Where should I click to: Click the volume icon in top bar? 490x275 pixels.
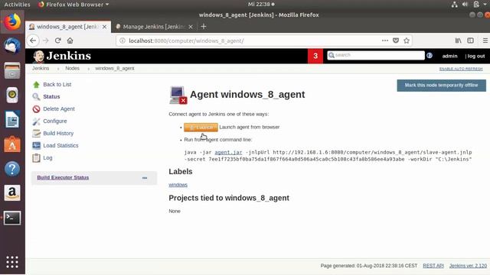coord(465,5)
